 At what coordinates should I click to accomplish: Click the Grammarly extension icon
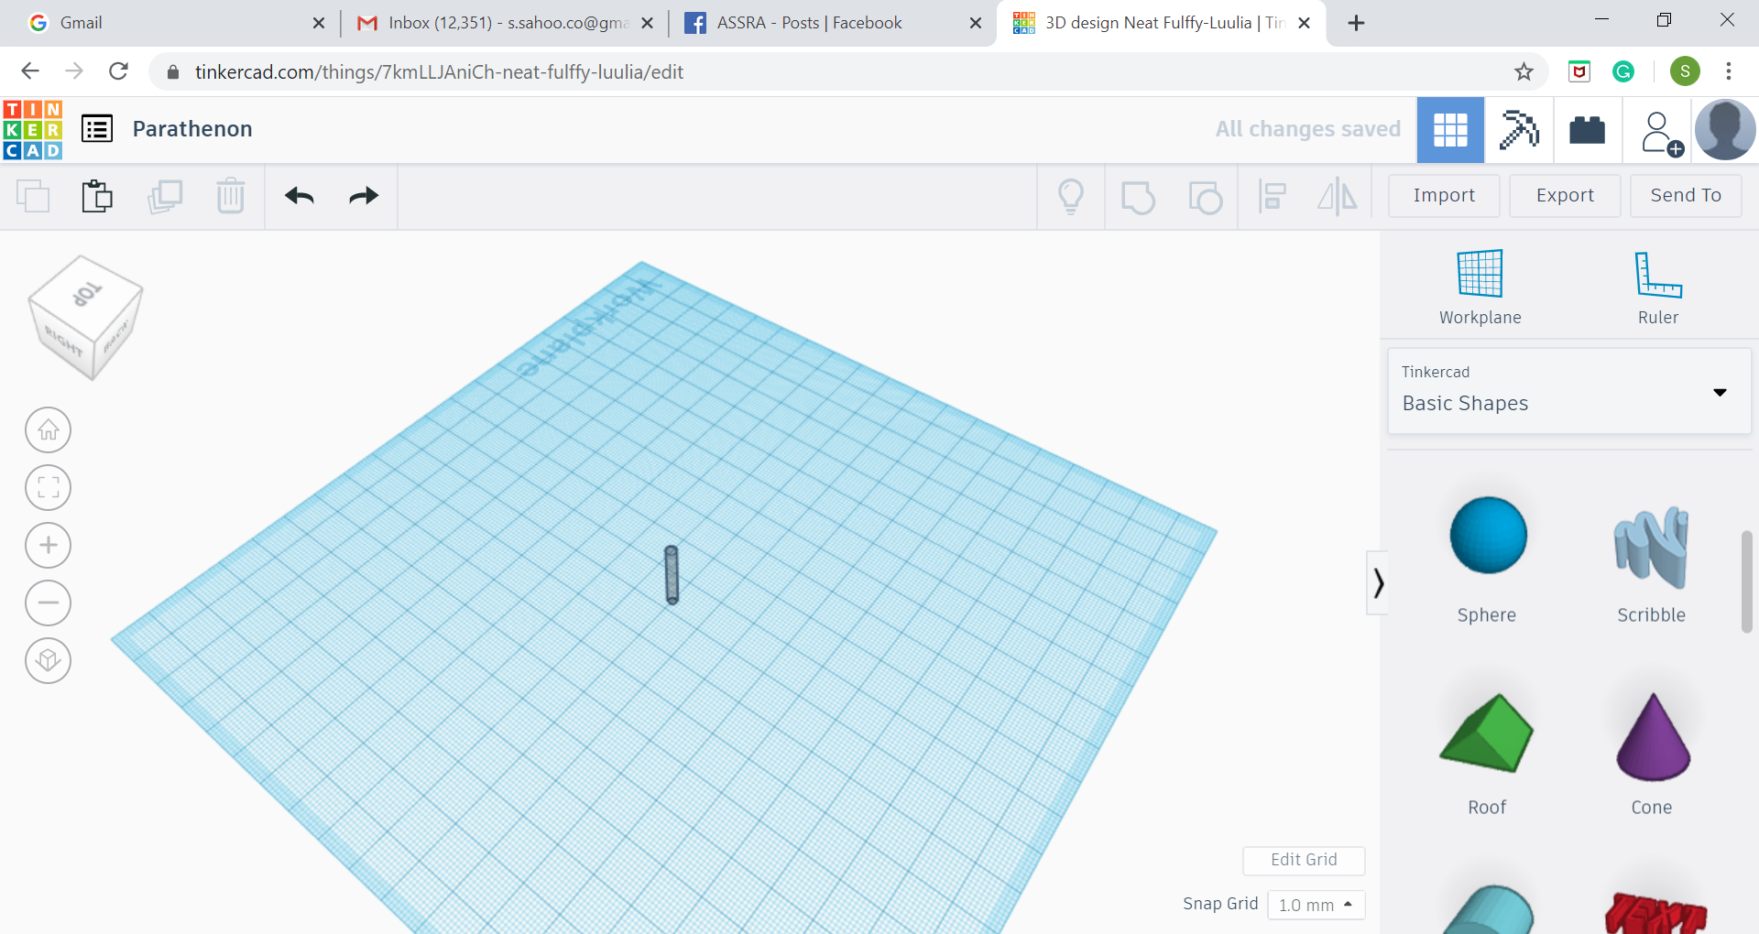tap(1623, 71)
